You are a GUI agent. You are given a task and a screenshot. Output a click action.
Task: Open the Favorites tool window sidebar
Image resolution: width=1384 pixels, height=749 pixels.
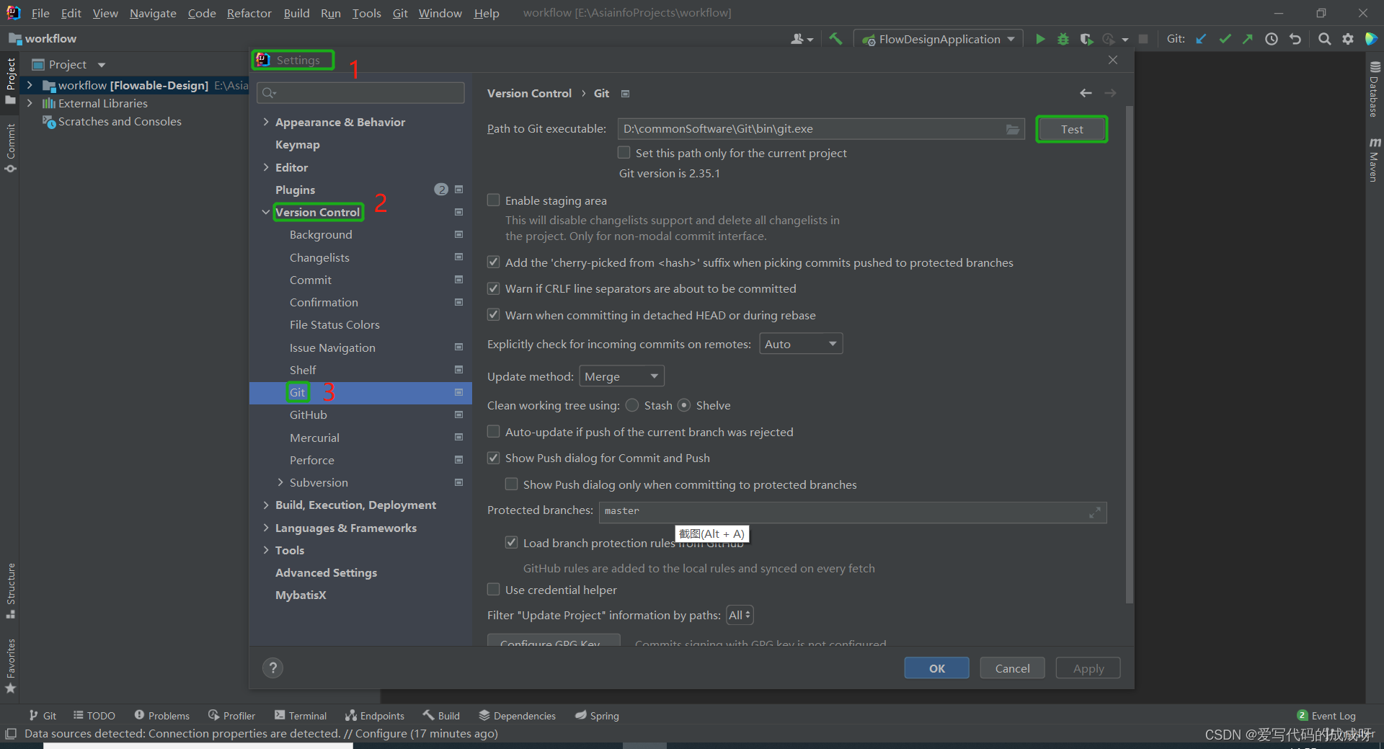(x=11, y=665)
